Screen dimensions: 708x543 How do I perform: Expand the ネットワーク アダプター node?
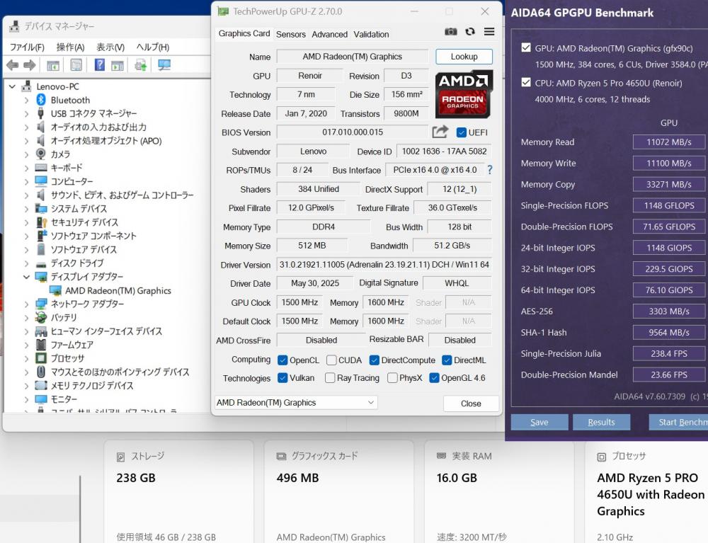[x=26, y=304]
